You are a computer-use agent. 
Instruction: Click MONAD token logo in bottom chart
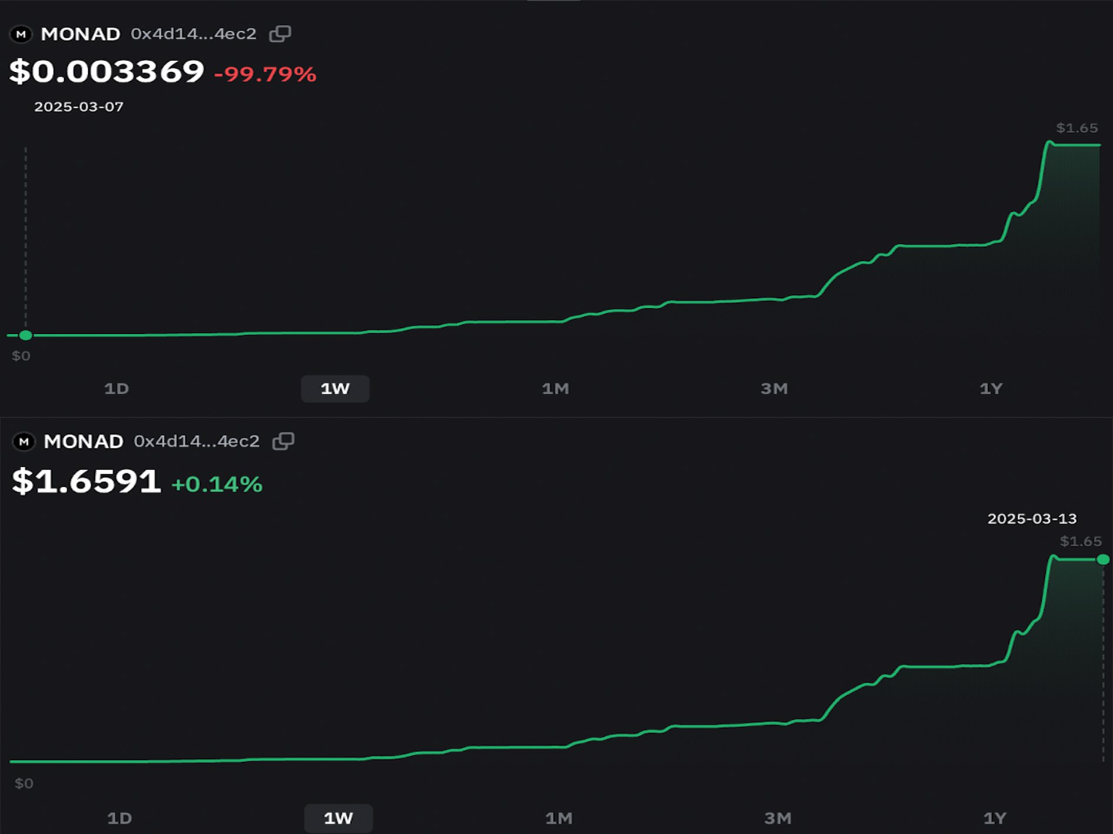(24, 441)
